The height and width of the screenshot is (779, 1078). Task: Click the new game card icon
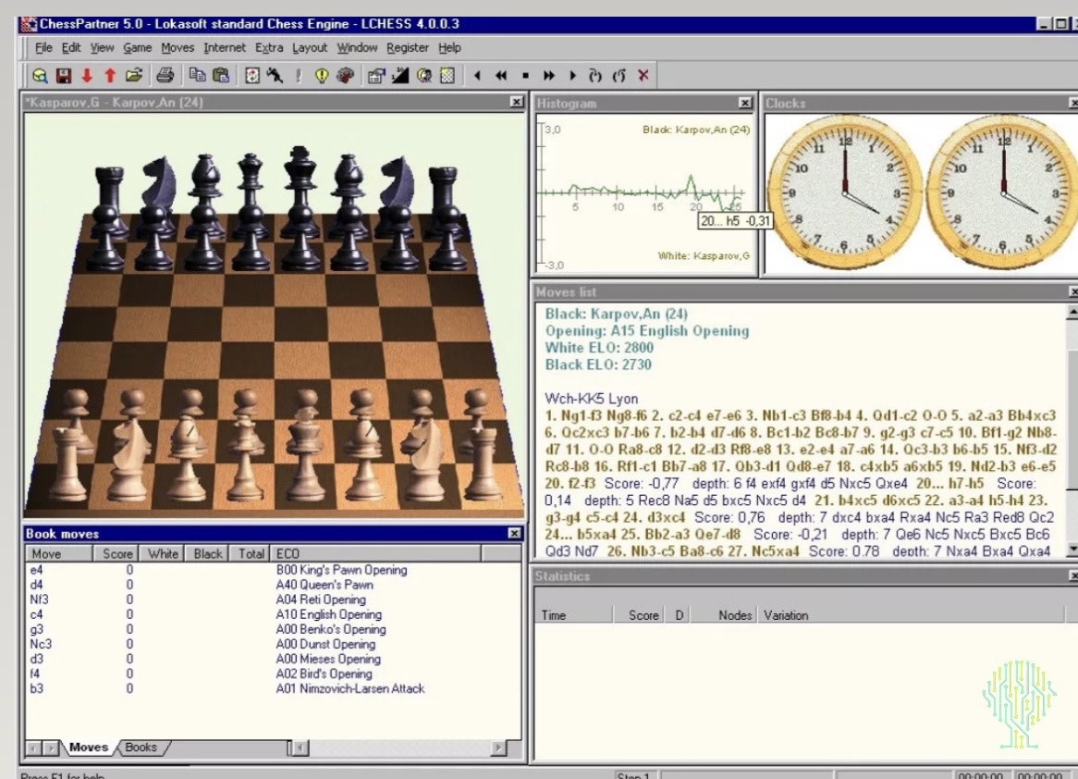tap(252, 76)
